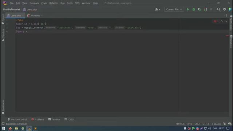The width and height of the screenshot is (233, 131).
Task: Go to next highlighted error arrow
Action: click(226, 21)
